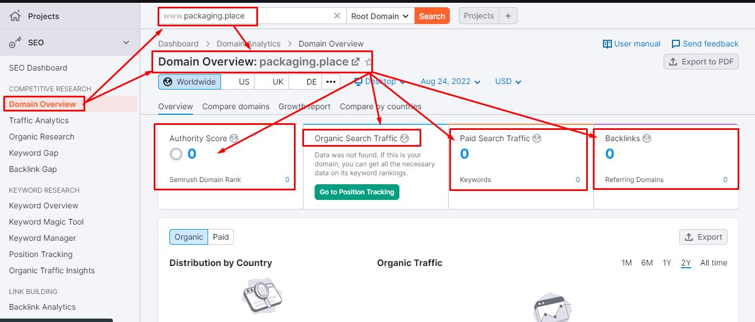Add new project with plus button
The width and height of the screenshot is (755, 322).
click(x=508, y=16)
